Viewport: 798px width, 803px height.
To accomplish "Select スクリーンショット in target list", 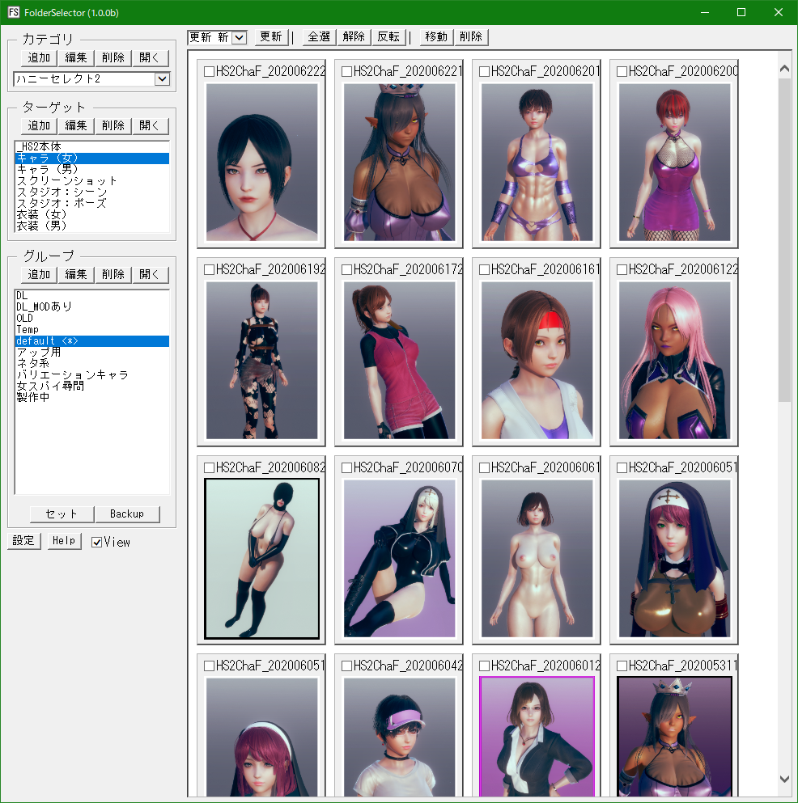I will pos(92,181).
